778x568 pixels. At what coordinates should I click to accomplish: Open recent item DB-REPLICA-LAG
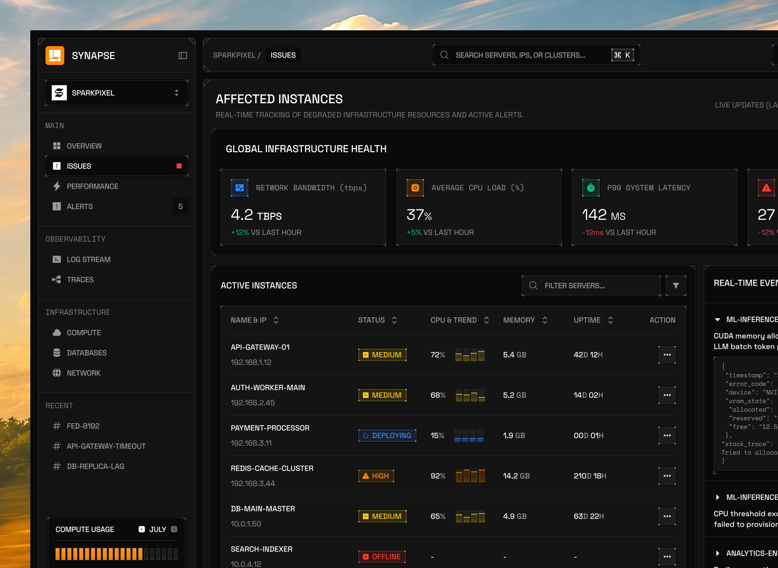coord(116,466)
